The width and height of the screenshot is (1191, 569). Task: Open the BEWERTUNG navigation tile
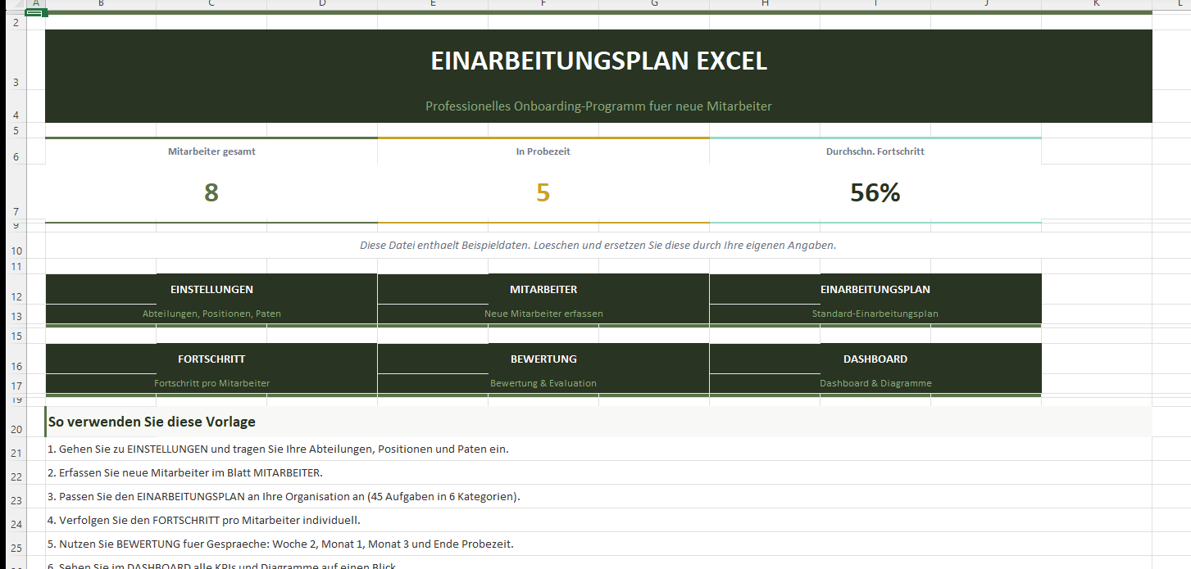pos(543,359)
